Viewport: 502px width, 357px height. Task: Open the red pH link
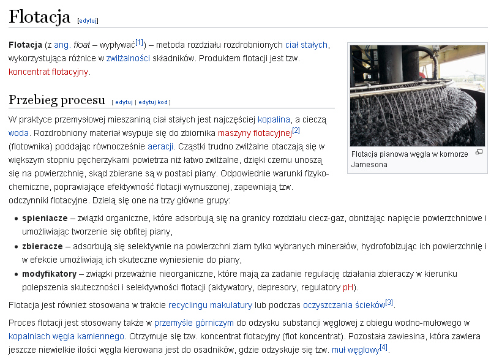pyautogui.click(x=348, y=288)
